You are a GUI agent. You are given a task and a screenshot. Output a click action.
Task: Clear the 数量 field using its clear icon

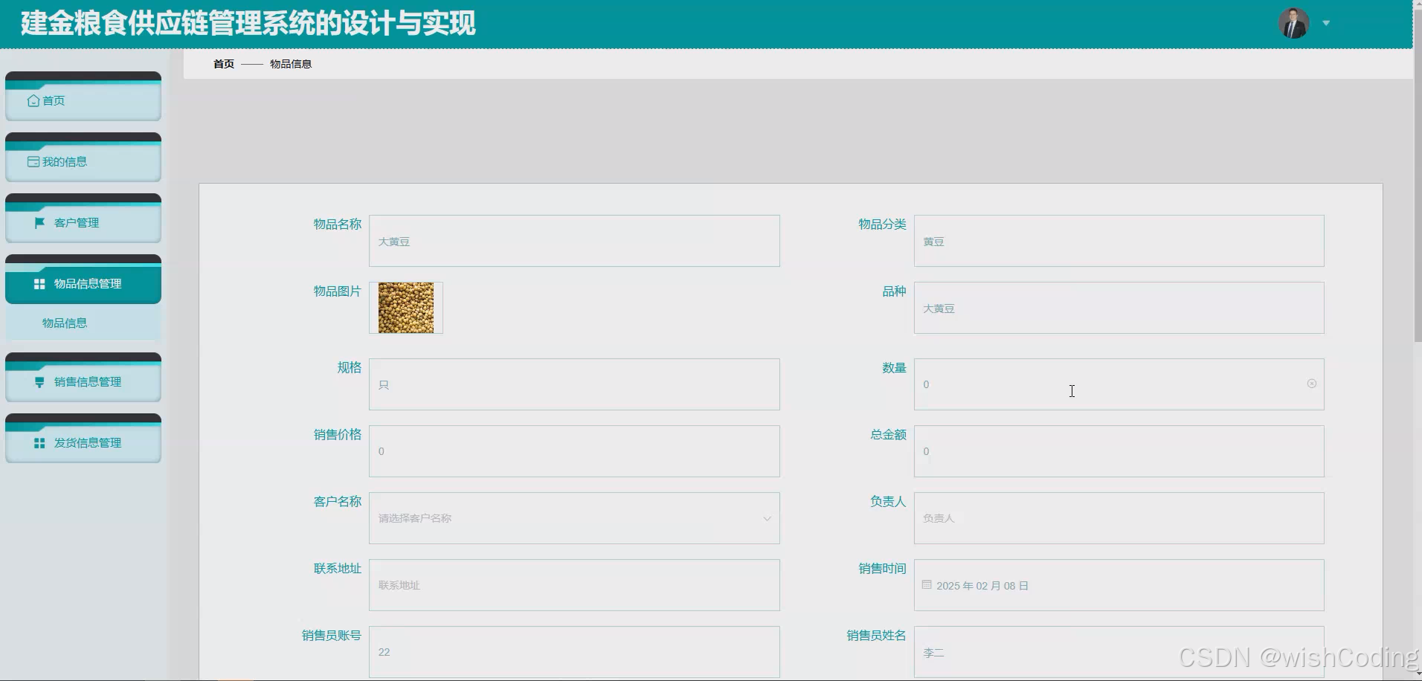[x=1311, y=384]
